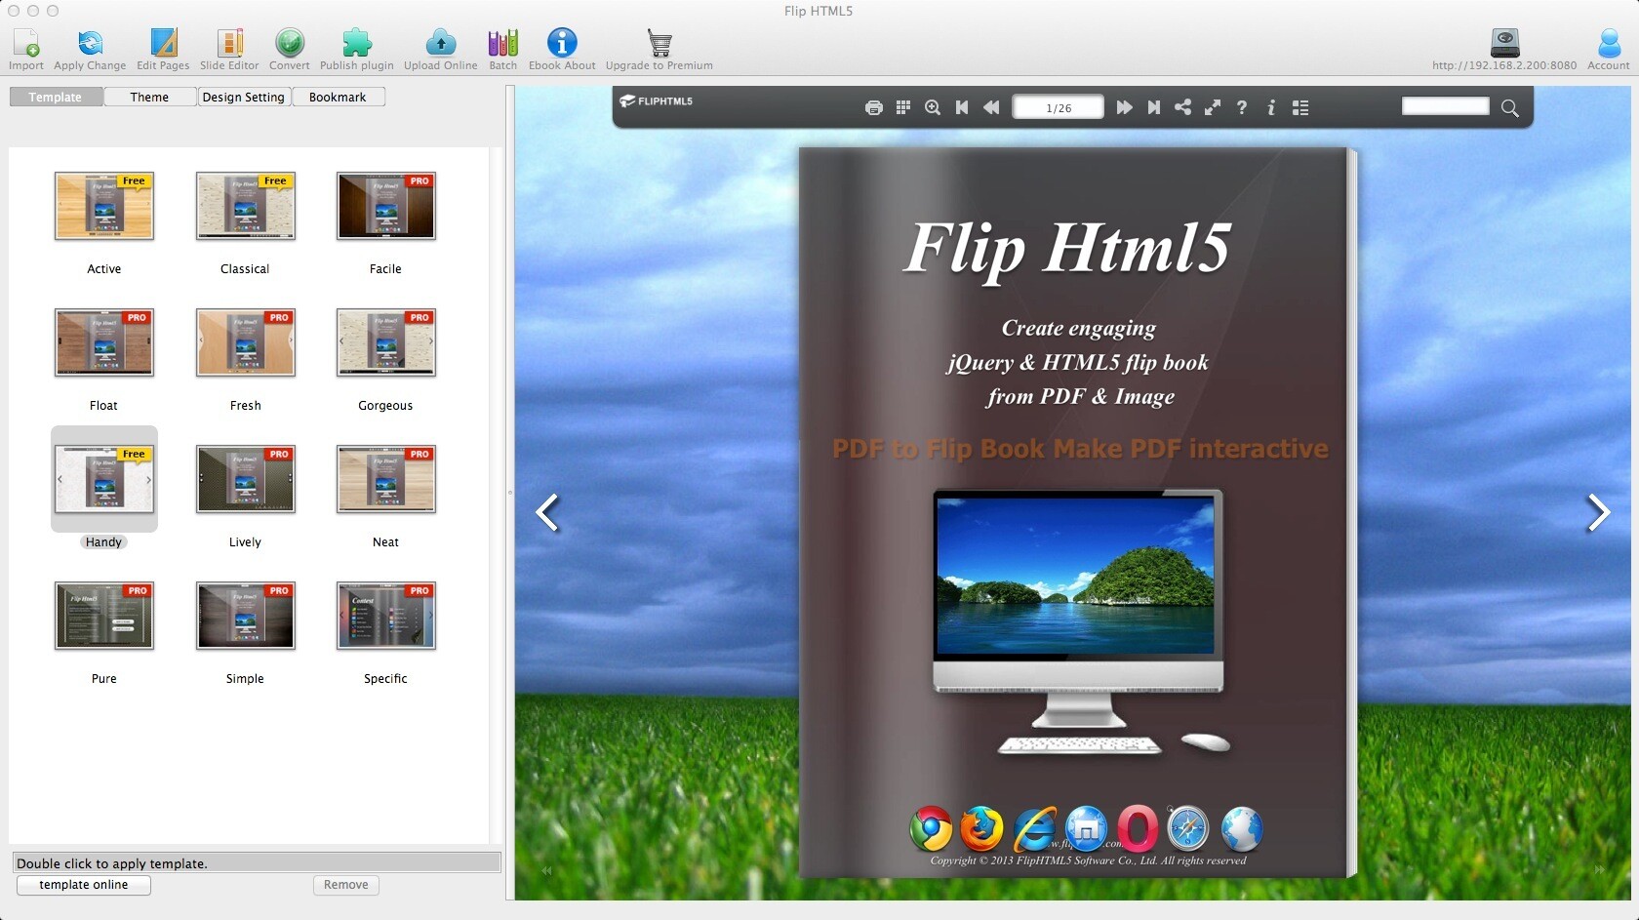Switch to the Theme tab

pyautogui.click(x=149, y=97)
